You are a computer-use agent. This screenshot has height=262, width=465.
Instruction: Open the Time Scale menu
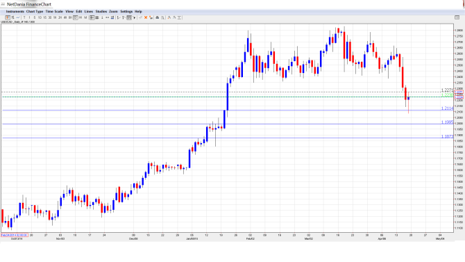pos(54,12)
